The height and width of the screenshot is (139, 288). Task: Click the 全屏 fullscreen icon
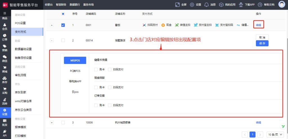point(177,5)
